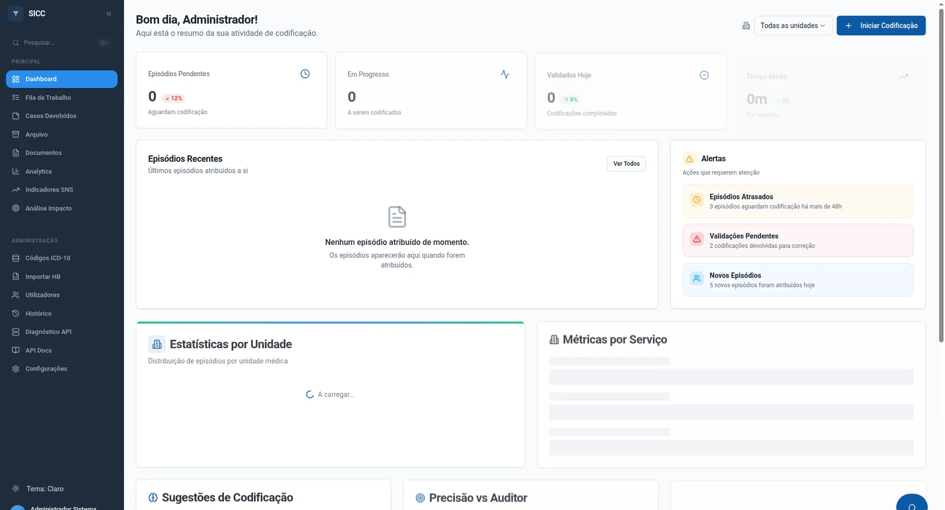Click the search magnifier icon in the sidebar
Image resolution: width=945 pixels, height=510 pixels.
tap(16, 42)
